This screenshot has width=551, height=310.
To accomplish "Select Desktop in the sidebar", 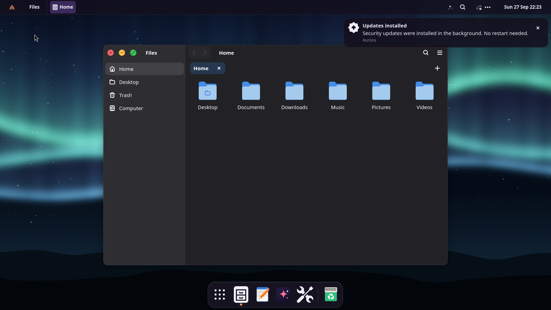I will pyautogui.click(x=145, y=82).
